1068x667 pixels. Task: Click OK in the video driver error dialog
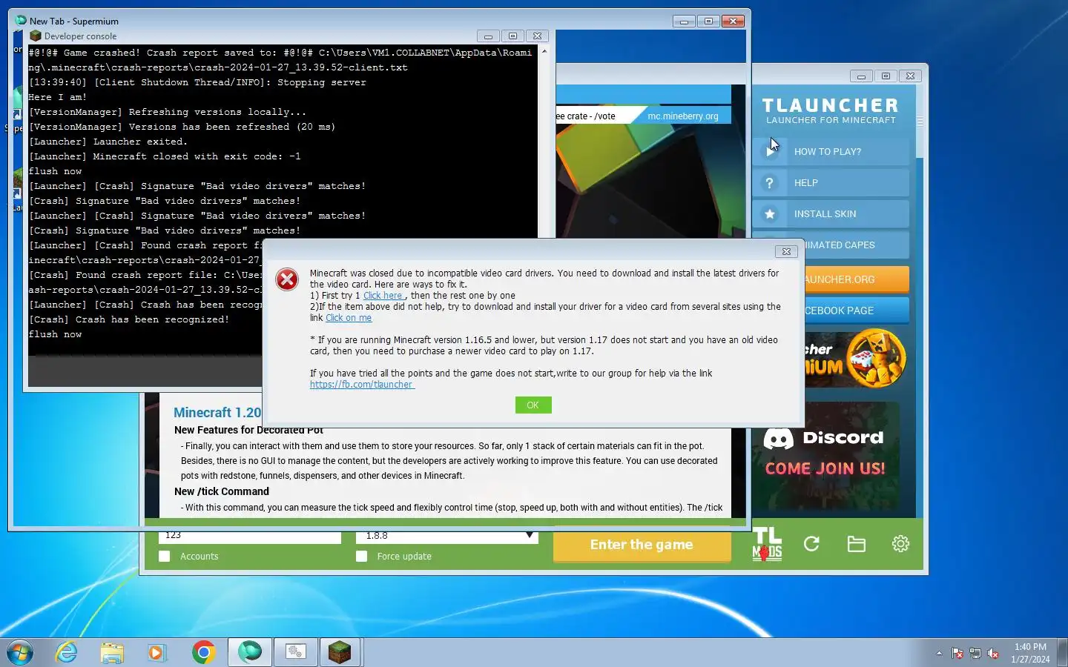pyautogui.click(x=533, y=405)
